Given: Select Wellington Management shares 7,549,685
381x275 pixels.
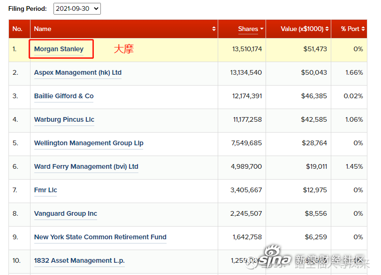Looking at the screenshot, I should coord(246,143).
